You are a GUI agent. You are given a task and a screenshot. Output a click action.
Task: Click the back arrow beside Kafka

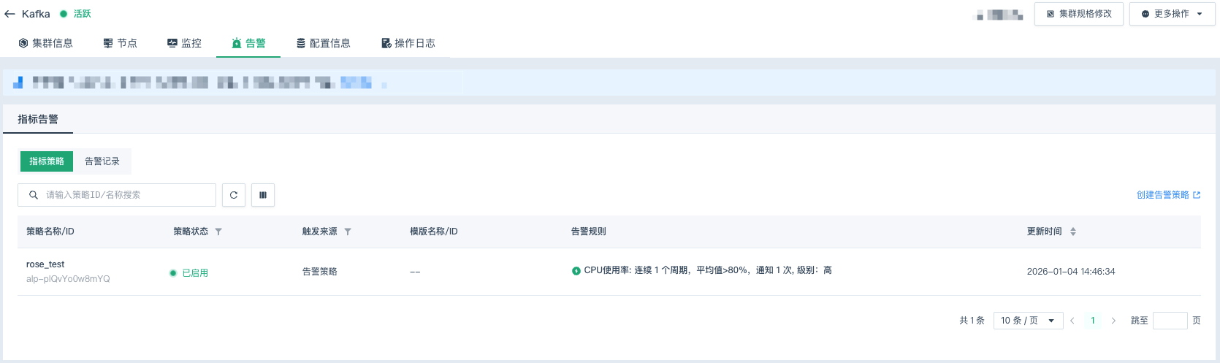[x=9, y=14]
